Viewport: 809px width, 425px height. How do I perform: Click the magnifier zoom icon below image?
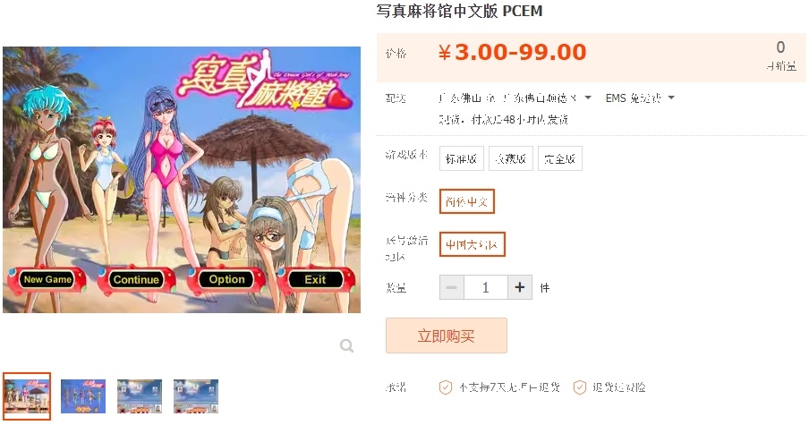(346, 345)
